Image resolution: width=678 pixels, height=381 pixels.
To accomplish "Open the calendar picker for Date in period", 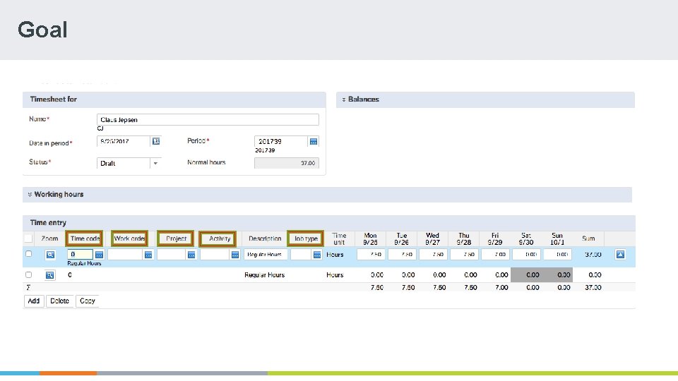I will pos(156,141).
